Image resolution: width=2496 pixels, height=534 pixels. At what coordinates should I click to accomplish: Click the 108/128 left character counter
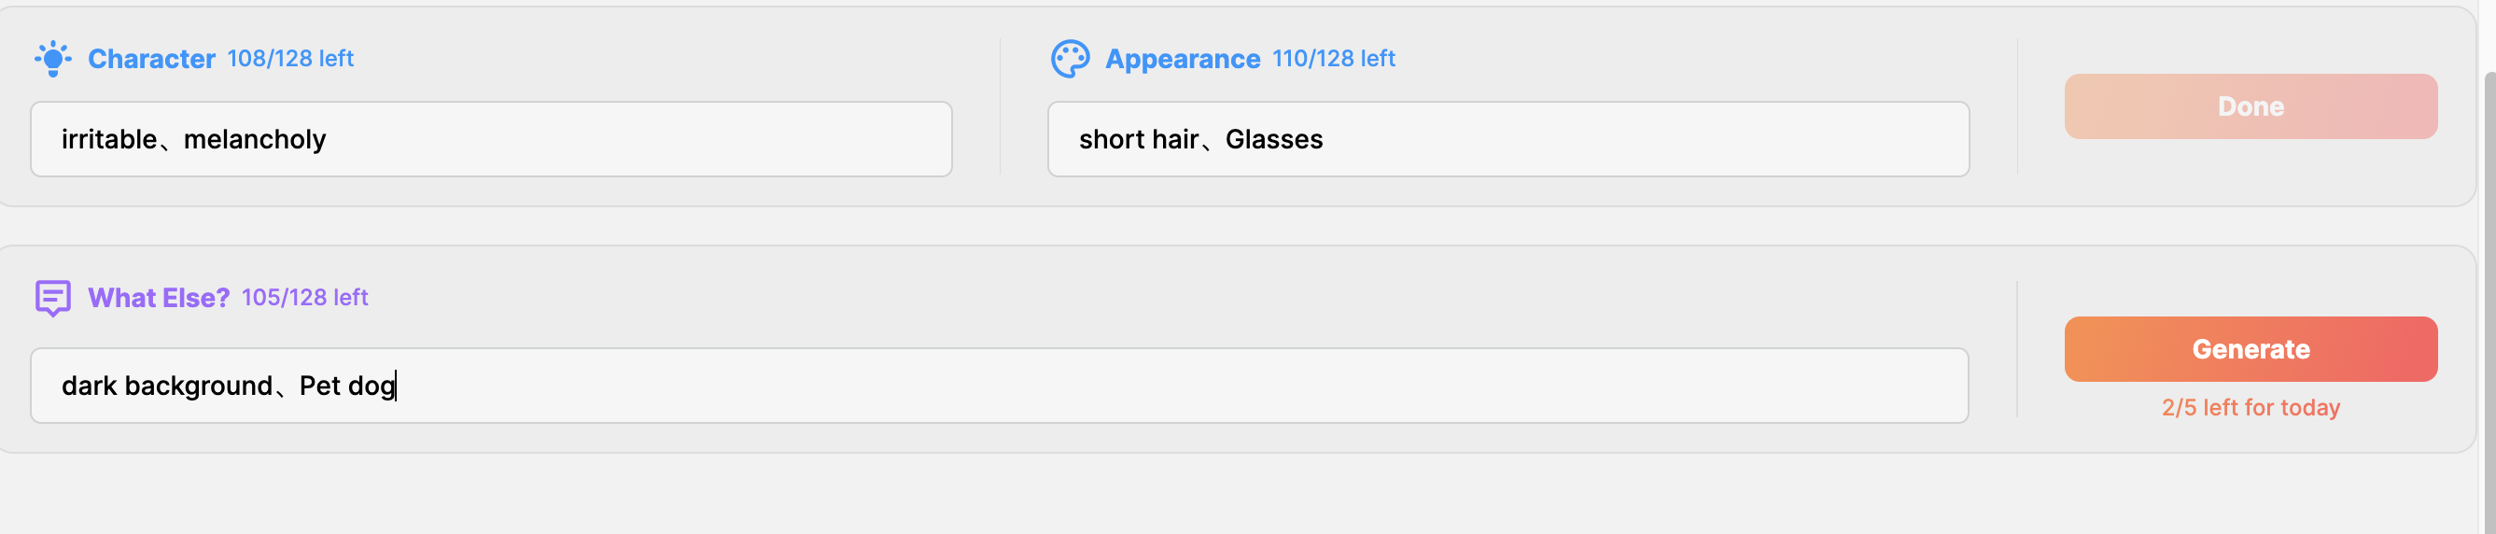click(x=289, y=58)
